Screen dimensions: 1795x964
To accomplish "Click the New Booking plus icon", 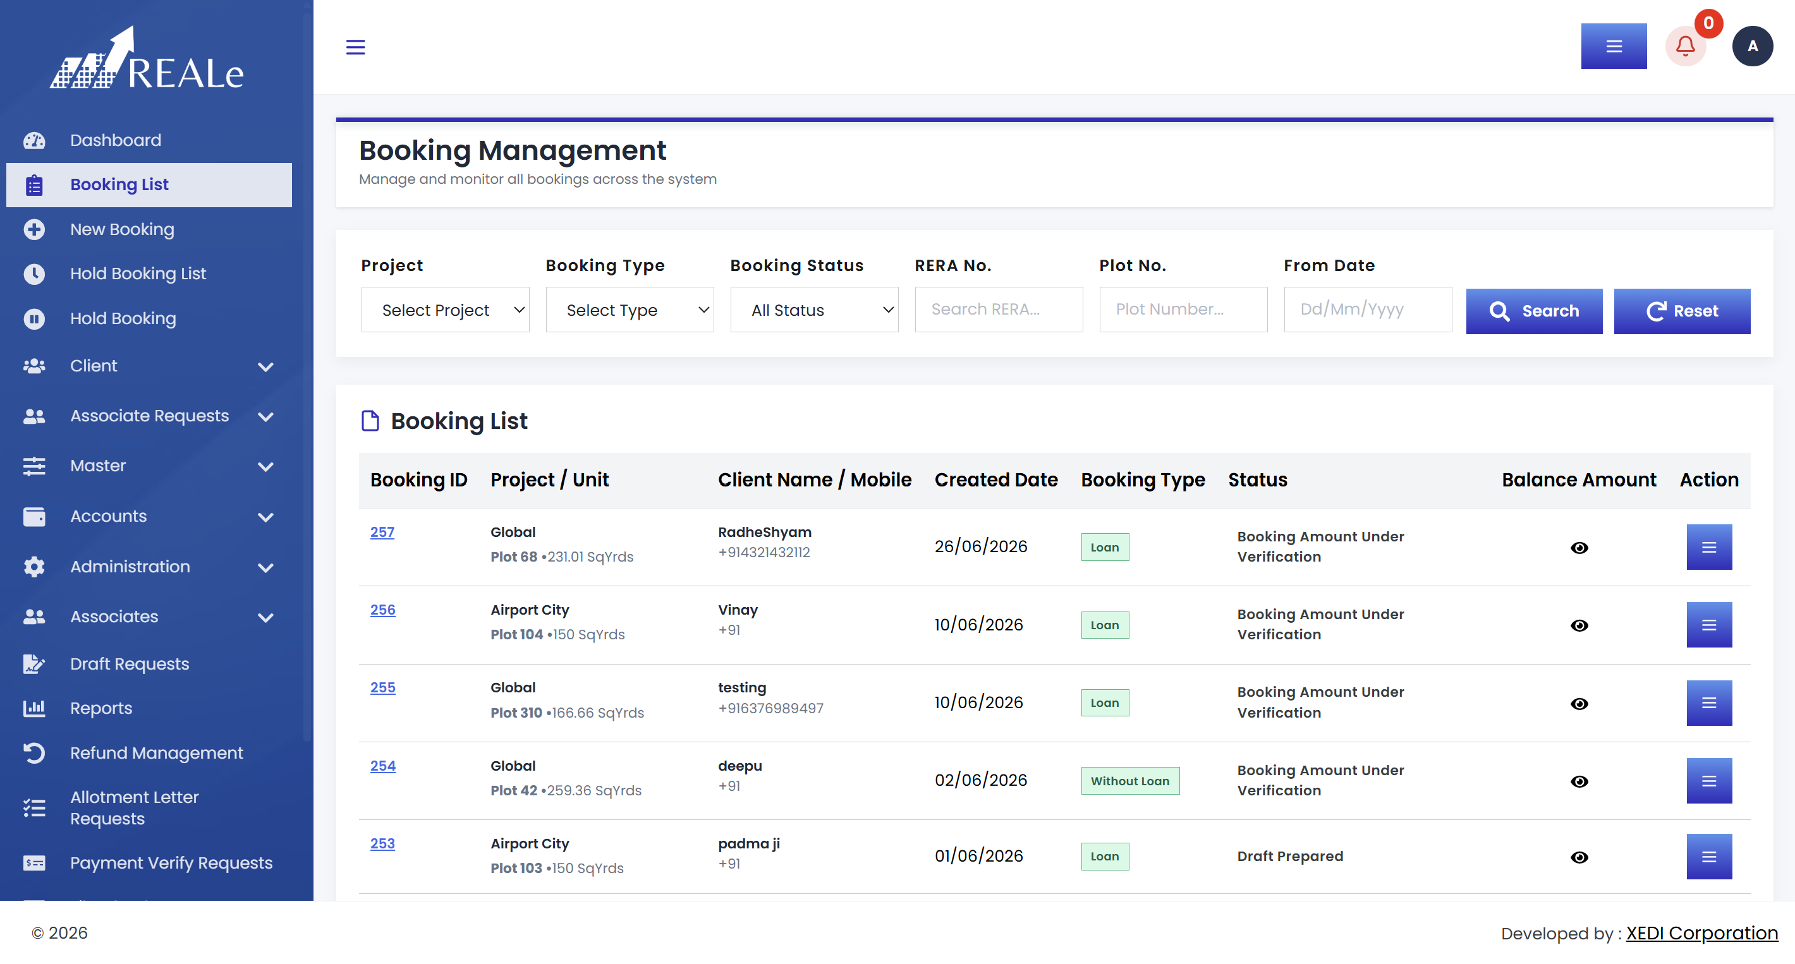I will click(34, 229).
